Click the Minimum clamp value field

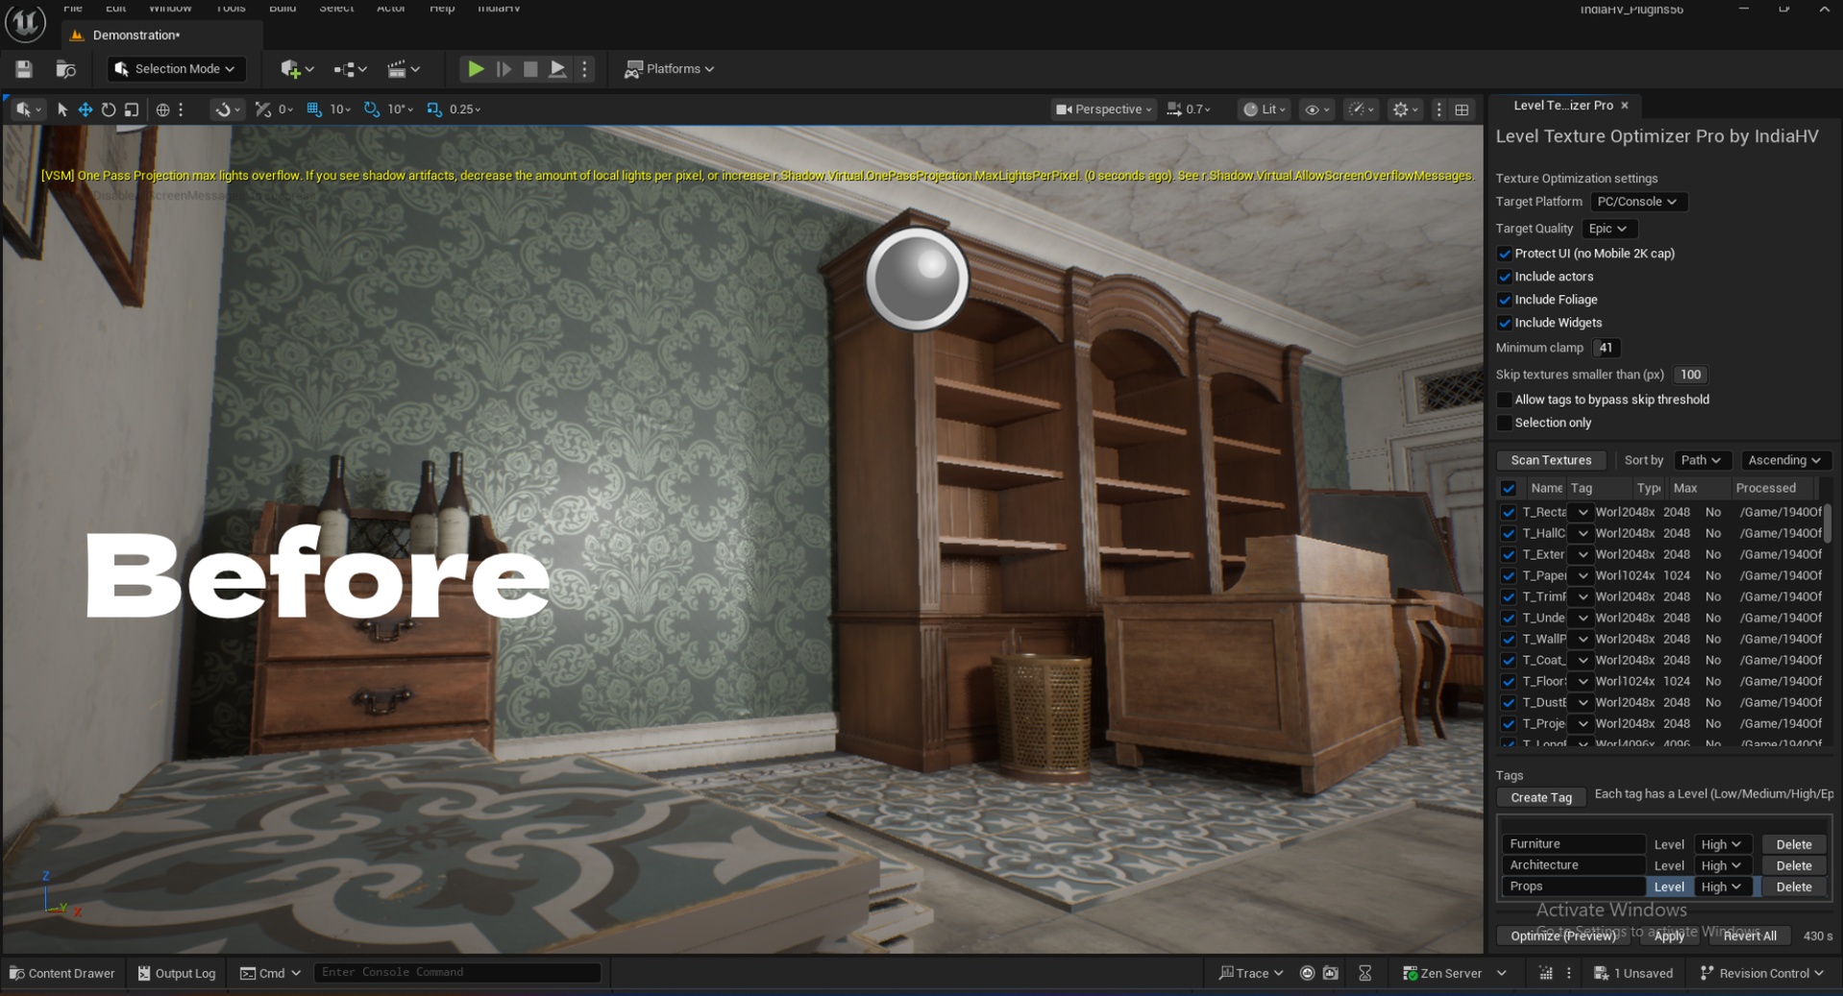tap(1606, 348)
